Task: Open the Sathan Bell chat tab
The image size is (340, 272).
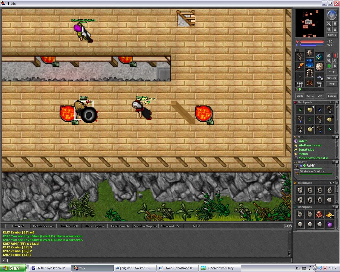Action: point(69,226)
